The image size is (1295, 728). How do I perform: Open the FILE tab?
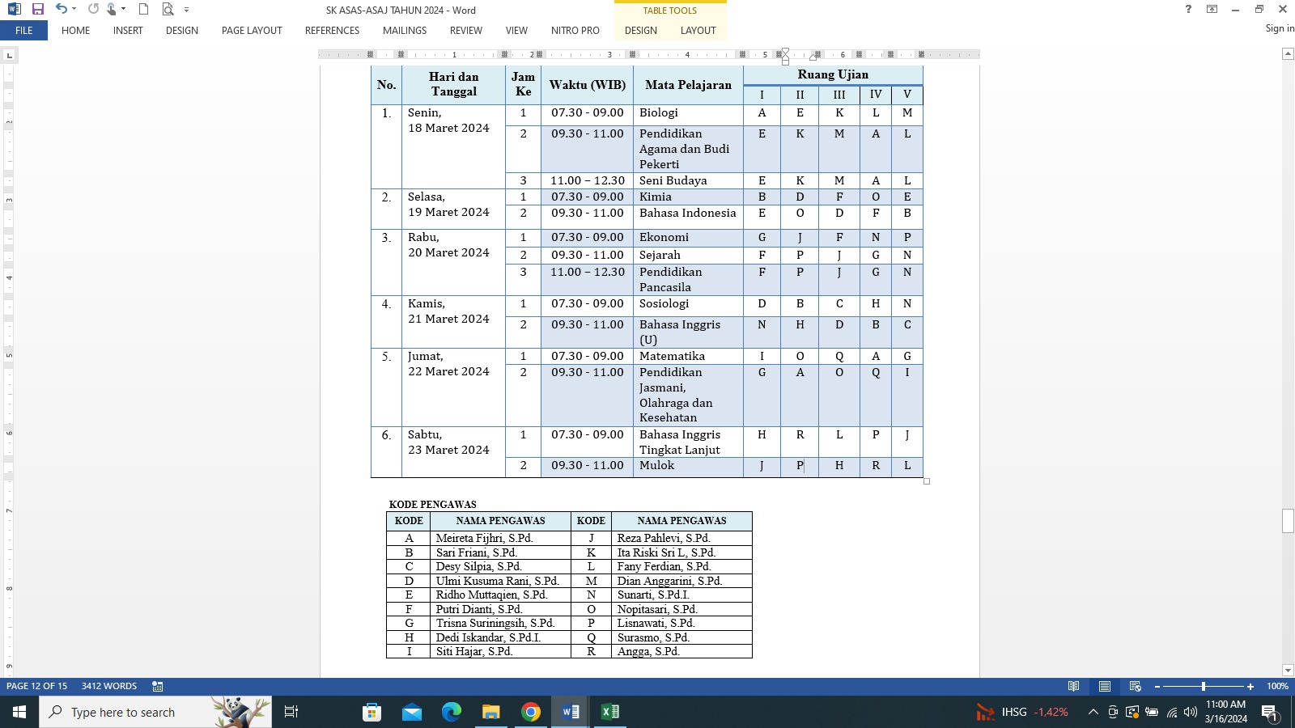[x=24, y=31]
